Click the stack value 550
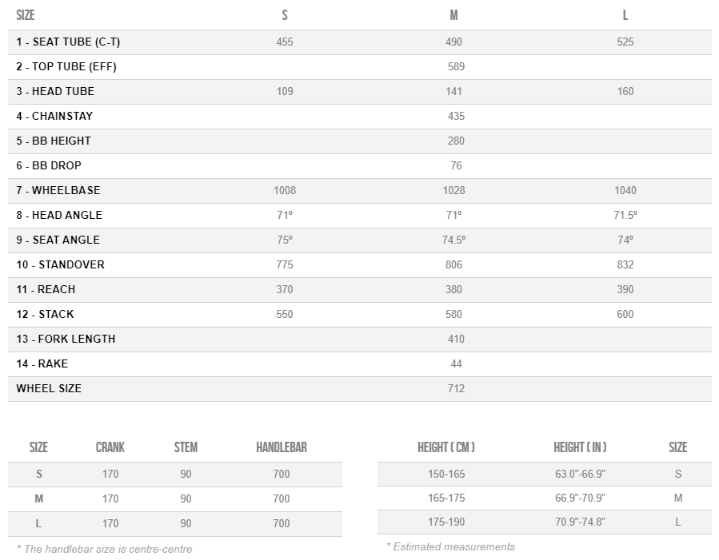 [x=285, y=314]
